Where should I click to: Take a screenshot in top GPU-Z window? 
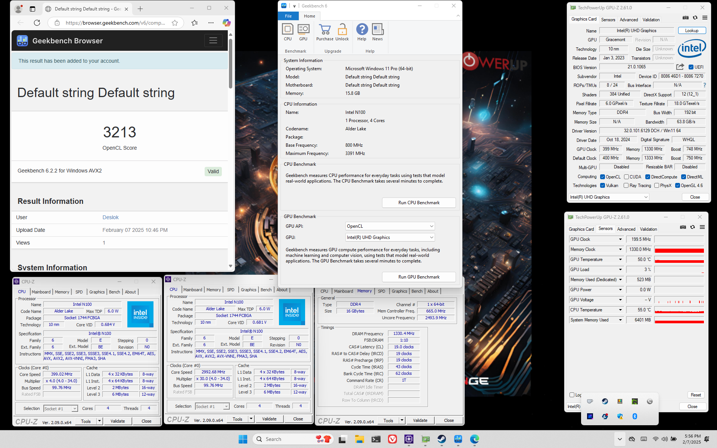tap(686, 18)
